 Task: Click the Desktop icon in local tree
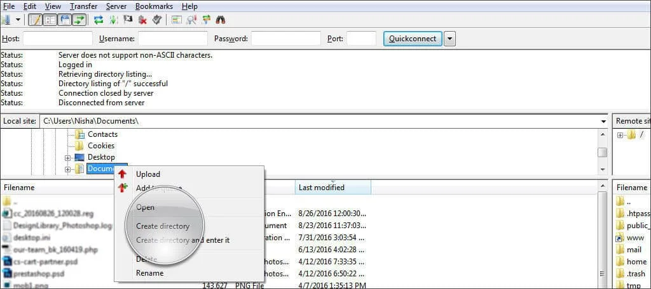tap(79, 157)
